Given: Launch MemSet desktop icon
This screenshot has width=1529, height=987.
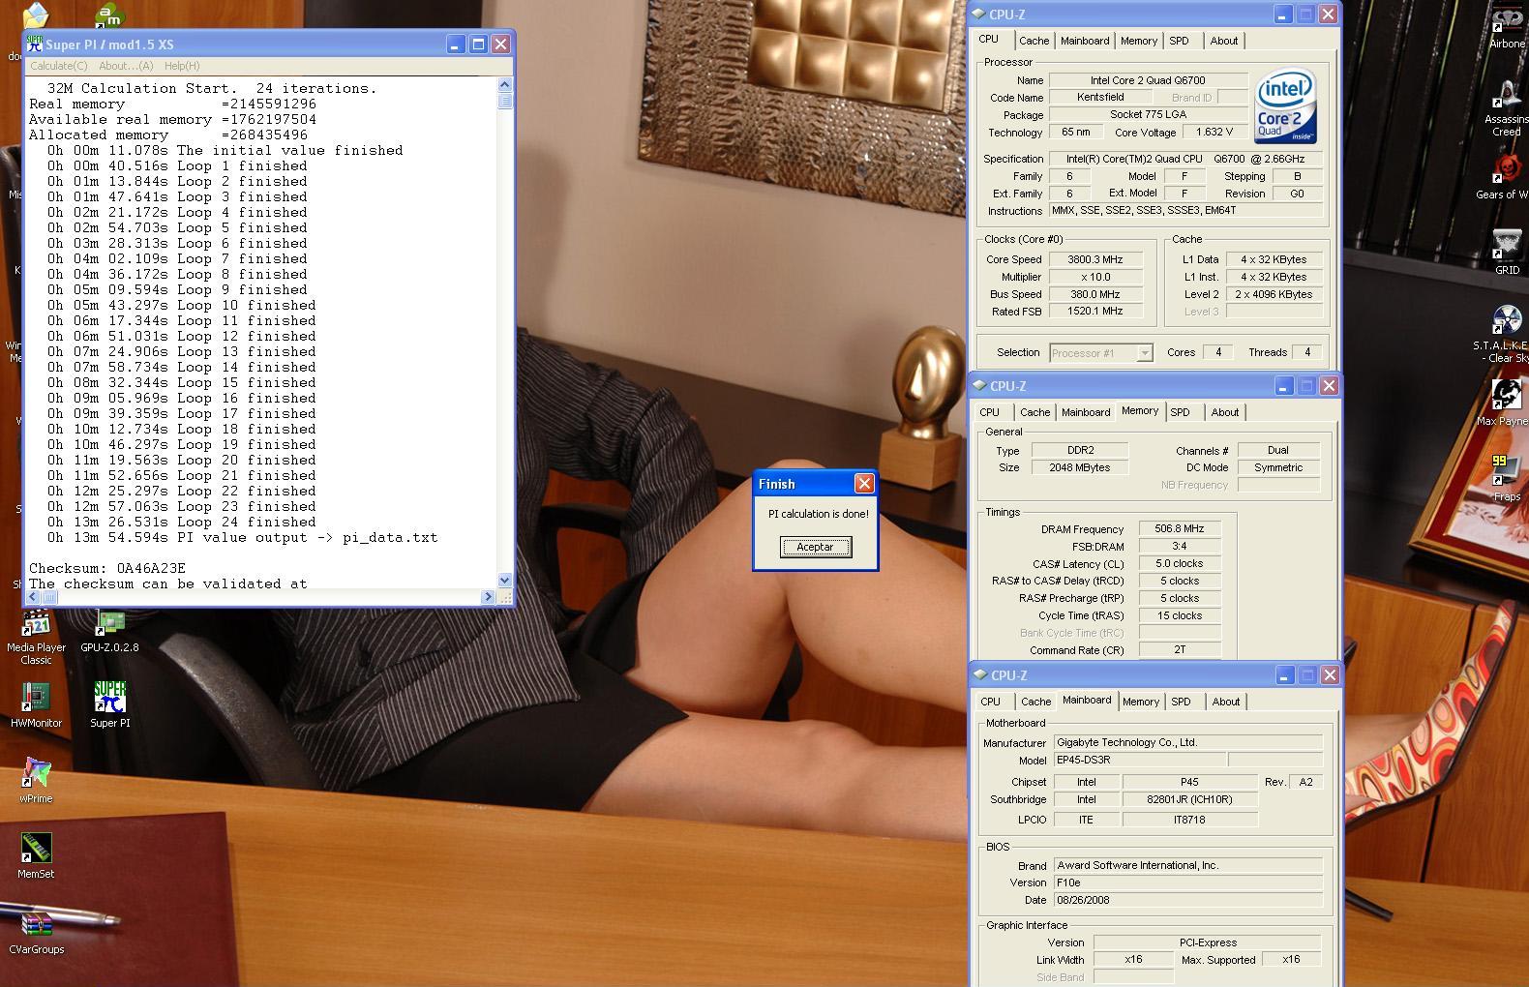Looking at the screenshot, I should tap(36, 856).
